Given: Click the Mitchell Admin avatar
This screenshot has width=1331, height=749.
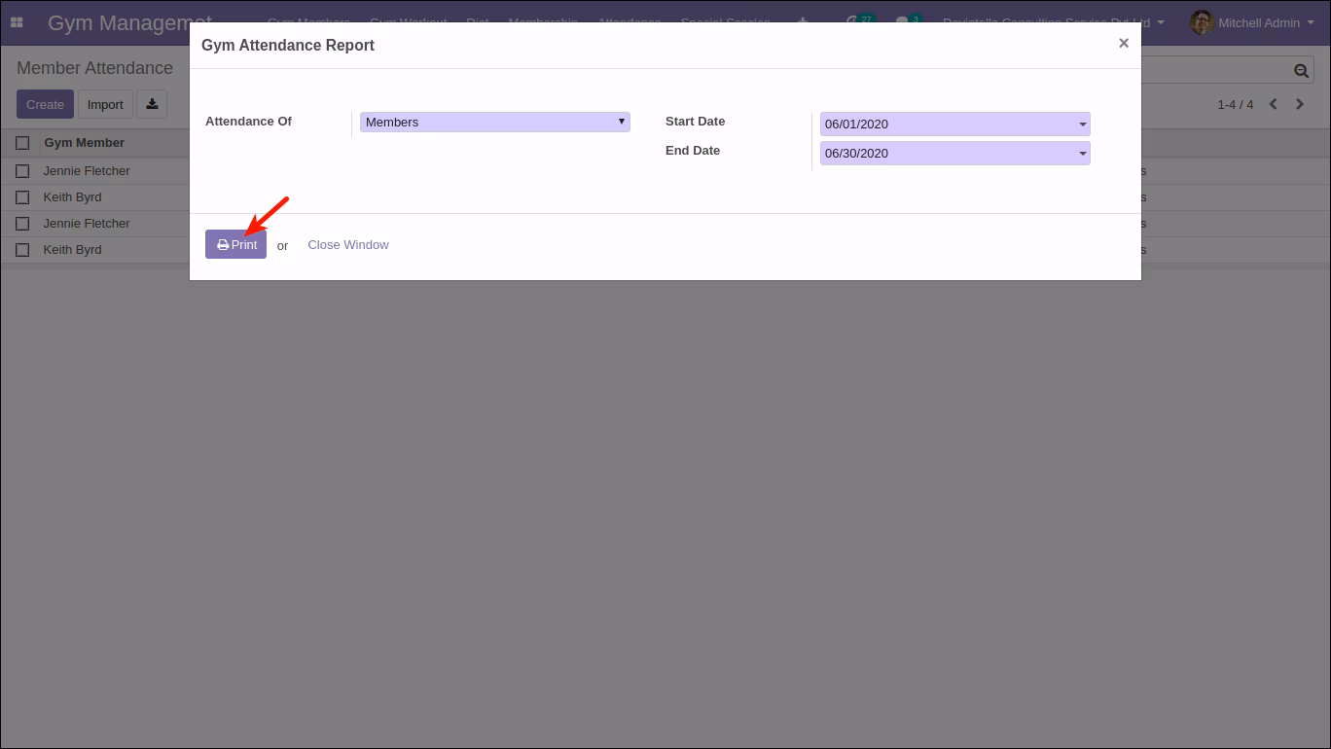Looking at the screenshot, I should coord(1202,22).
